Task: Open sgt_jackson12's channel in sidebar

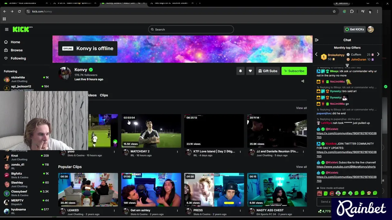Action: (x=26, y=88)
